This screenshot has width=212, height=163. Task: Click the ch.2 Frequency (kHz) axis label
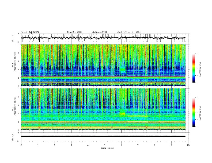point(14,106)
